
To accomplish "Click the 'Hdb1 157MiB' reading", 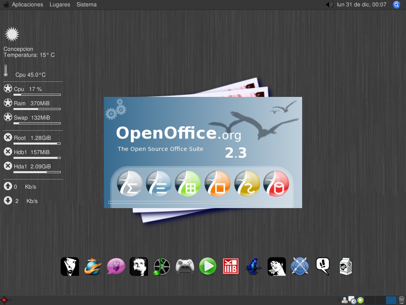I will (x=32, y=152).
